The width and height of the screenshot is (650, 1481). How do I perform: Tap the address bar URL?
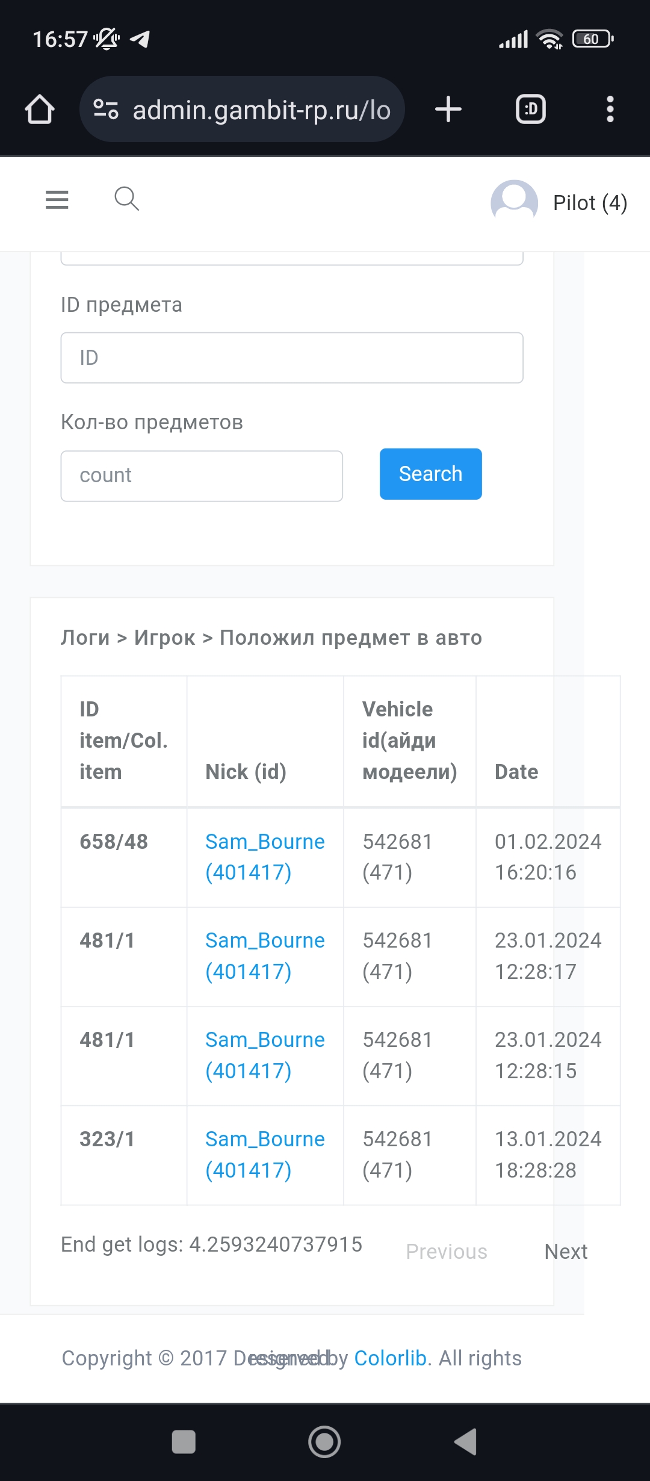262,110
